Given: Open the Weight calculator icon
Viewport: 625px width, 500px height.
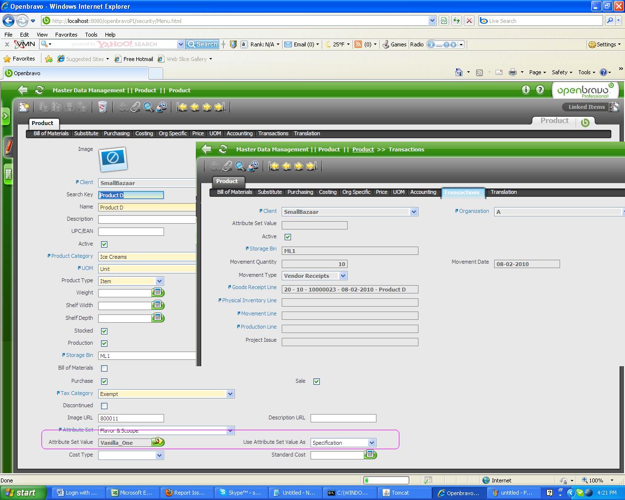Looking at the screenshot, I should click(158, 292).
